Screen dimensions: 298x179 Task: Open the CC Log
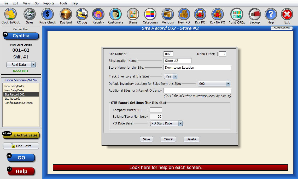tap(82, 16)
